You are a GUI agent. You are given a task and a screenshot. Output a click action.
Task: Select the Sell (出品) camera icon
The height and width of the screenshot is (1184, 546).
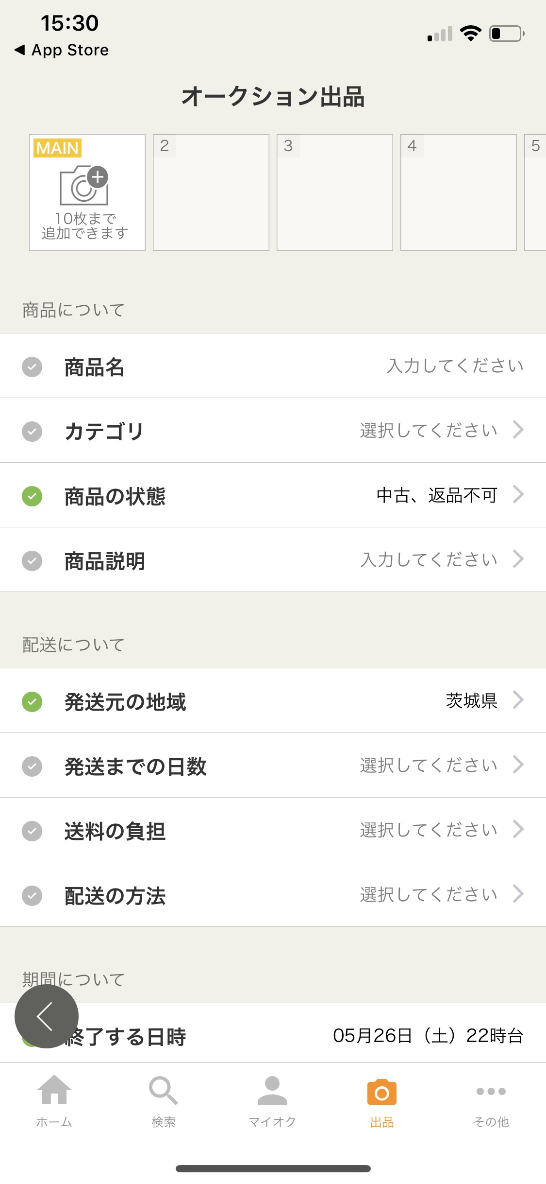382,1092
